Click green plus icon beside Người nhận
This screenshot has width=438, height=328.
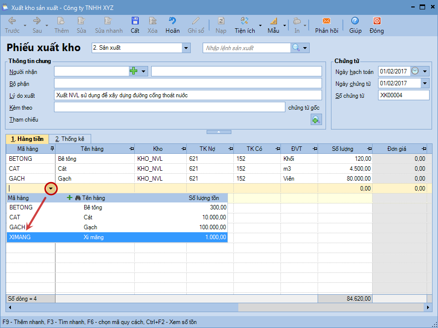(133, 71)
